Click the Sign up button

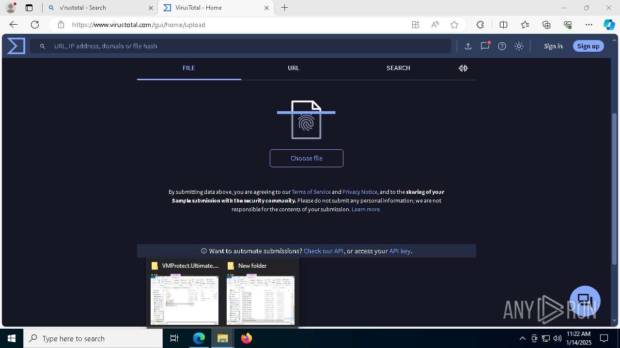pos(589,46)
